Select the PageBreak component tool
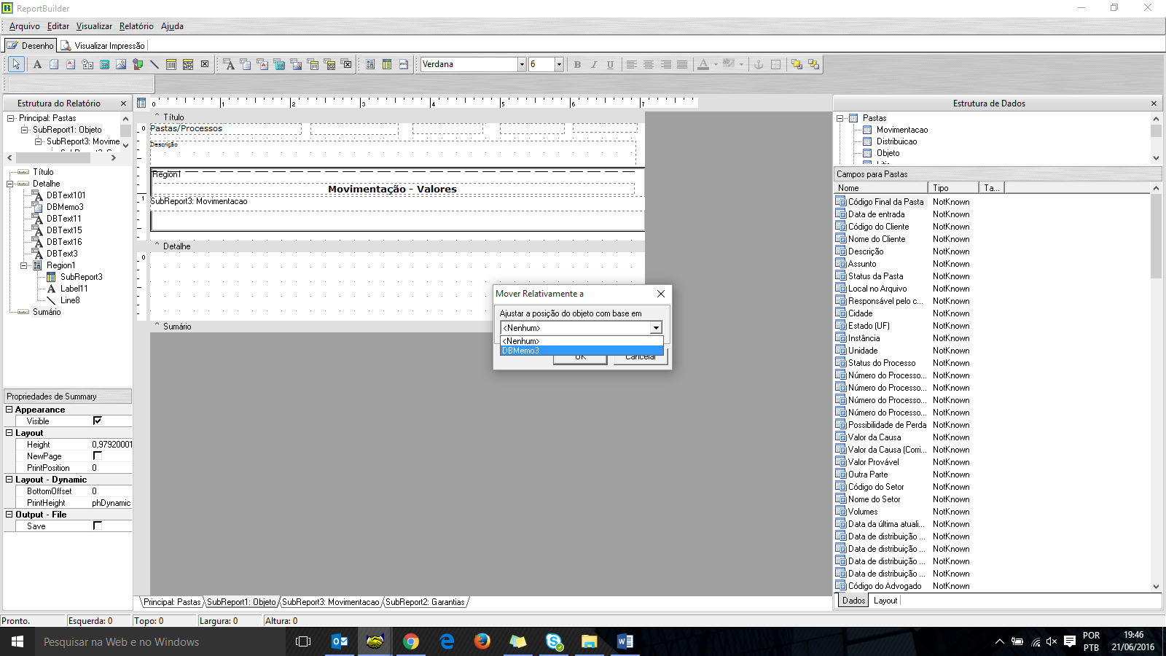1166x656 pixels. [404, 64]
